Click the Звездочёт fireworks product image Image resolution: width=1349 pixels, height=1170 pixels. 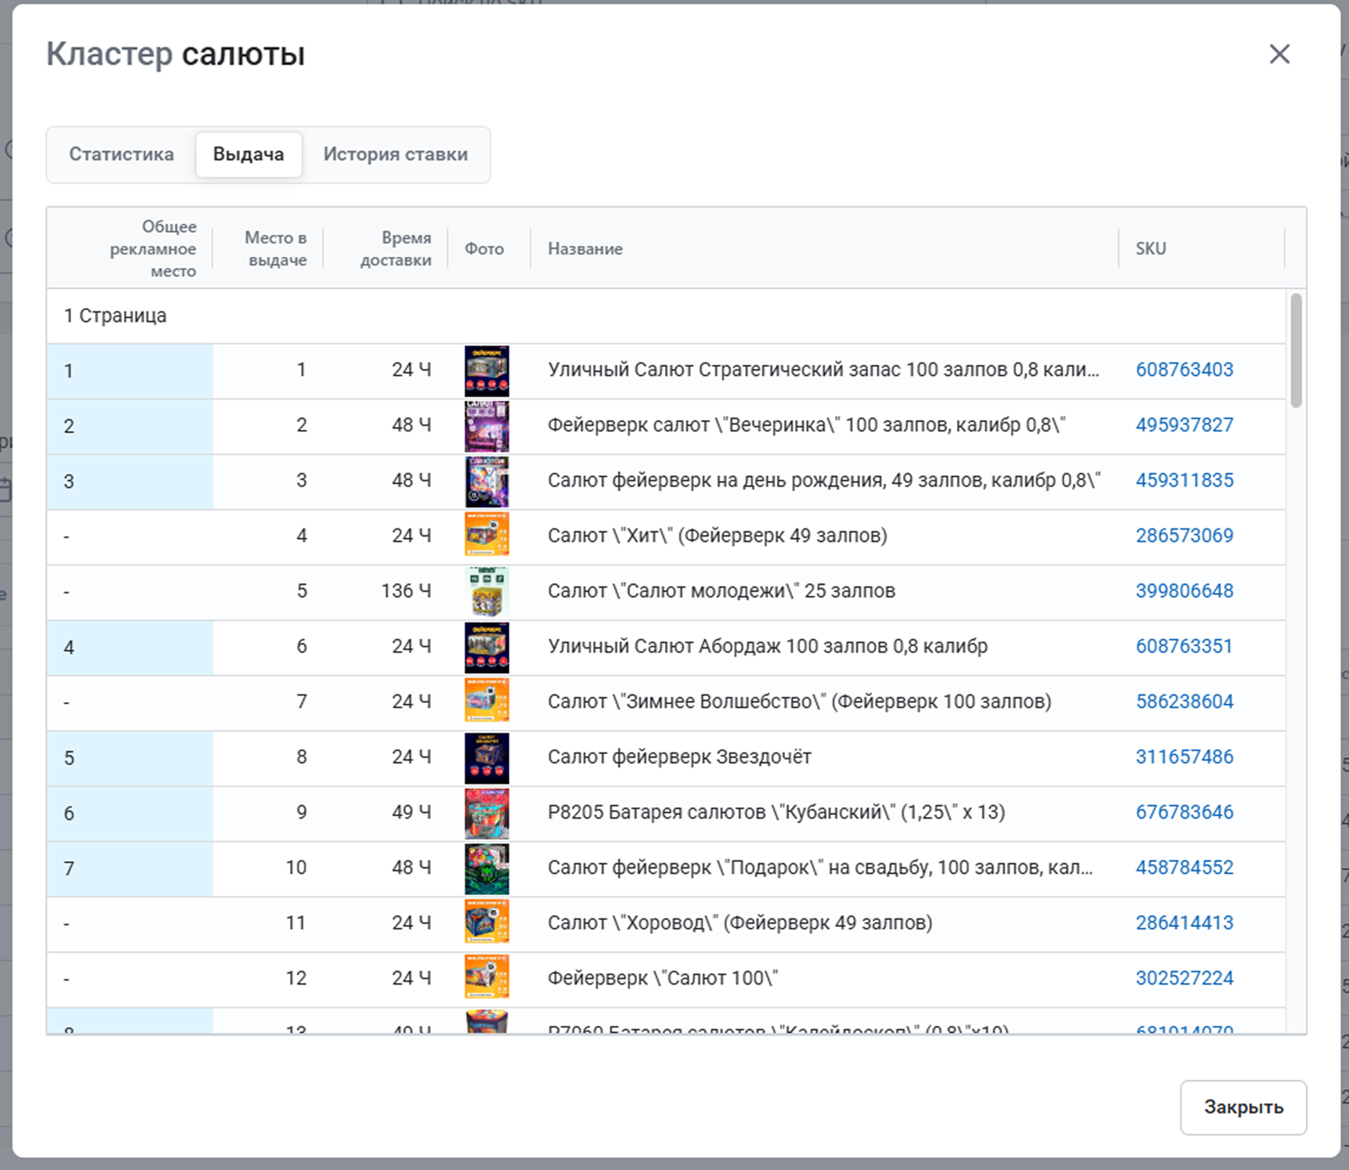(486, 758)
